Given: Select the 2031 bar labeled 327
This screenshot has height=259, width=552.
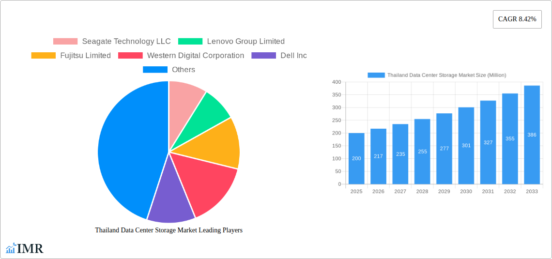Looking at the screenshot, I should (x=488, y=142).
